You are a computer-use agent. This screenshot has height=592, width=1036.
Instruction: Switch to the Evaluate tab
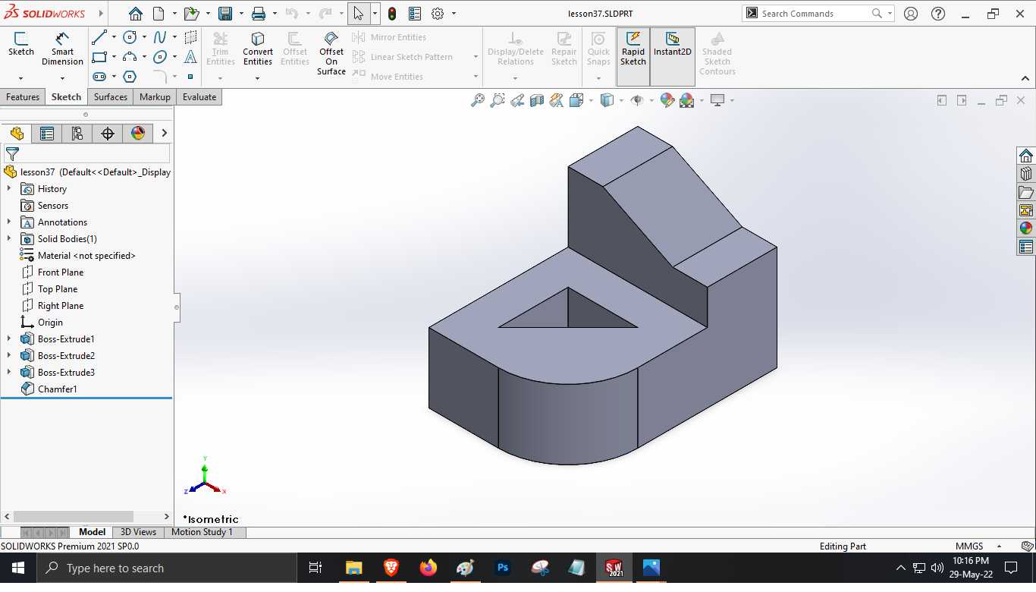[199, 97]
